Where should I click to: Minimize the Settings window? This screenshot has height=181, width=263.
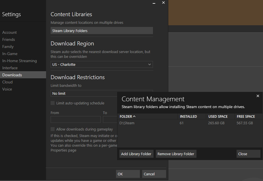click(x=154, y=3)
